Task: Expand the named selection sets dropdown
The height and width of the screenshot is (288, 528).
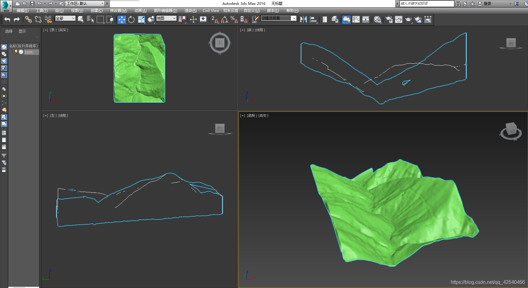Action: (x=294, y=18)
